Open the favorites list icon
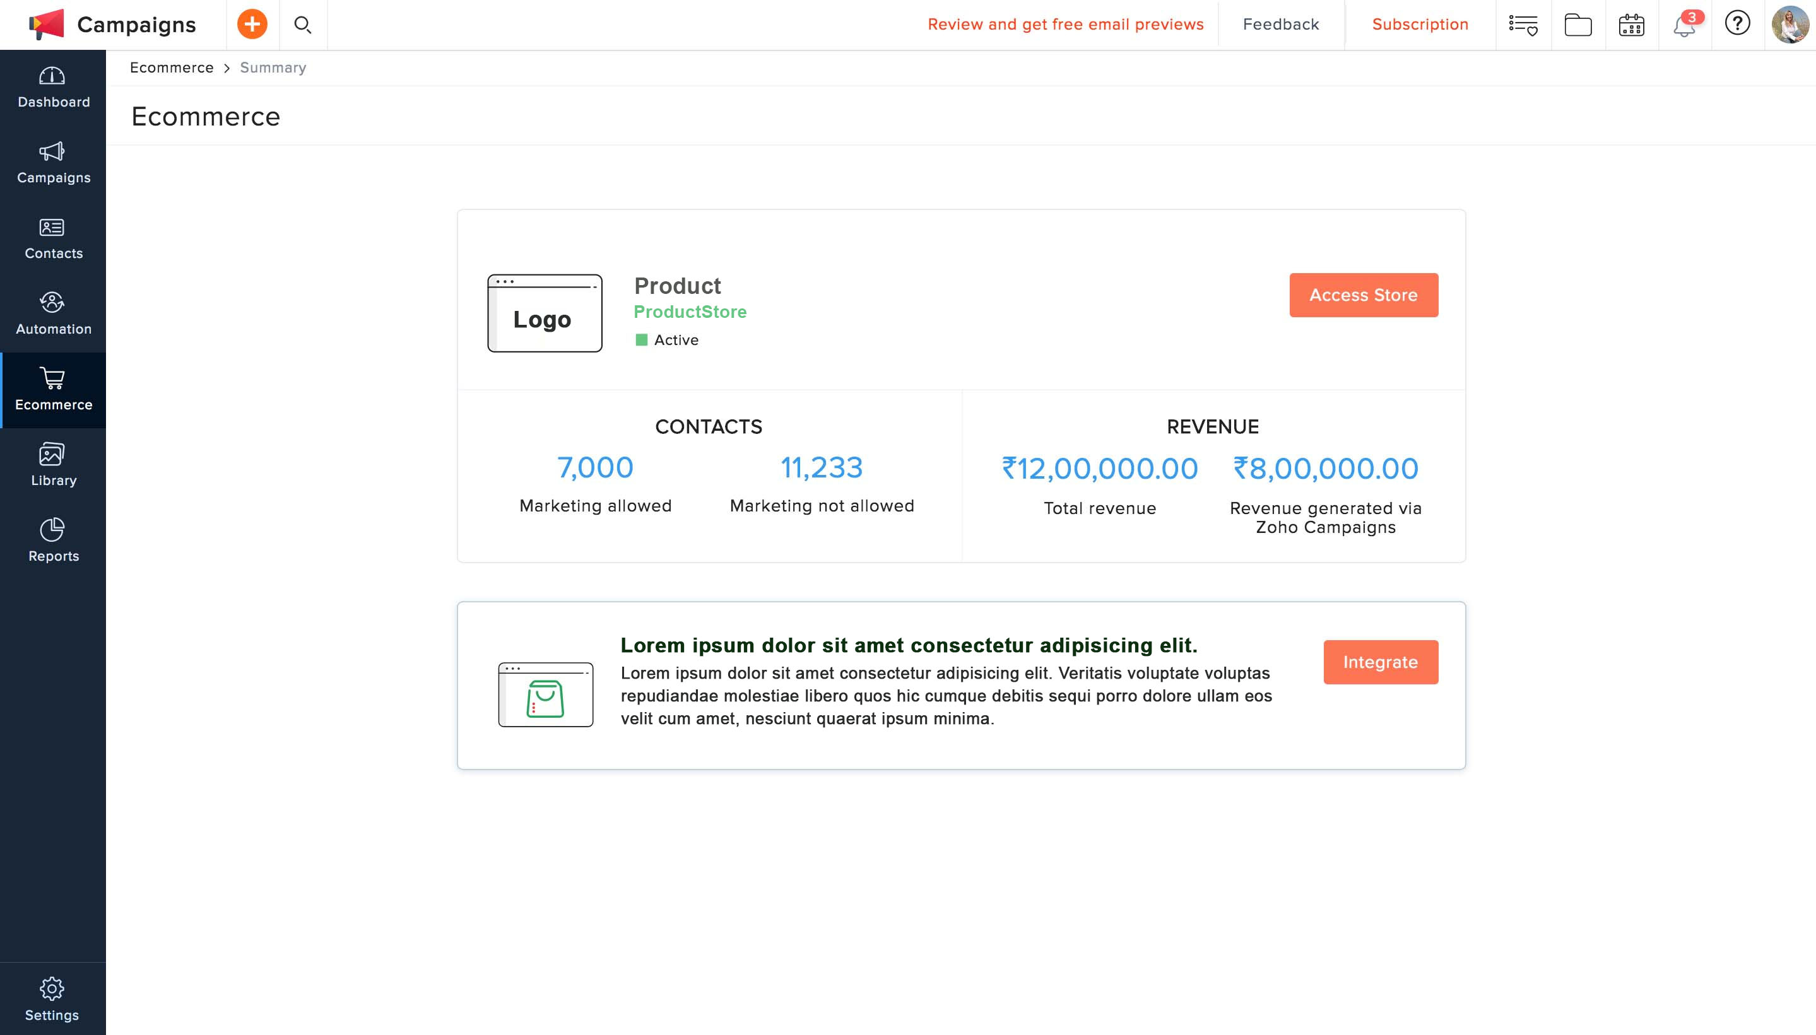The image size is (1816, 1035). pos(1523,25)
